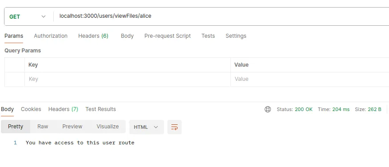The height and width of the screenshot is (167, 389).
Task: View the response Cookies tab
Action: coord(31,109)
